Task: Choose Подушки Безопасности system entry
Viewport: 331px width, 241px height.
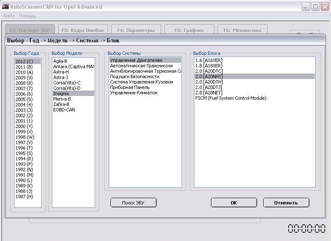Action: [135, 77]
